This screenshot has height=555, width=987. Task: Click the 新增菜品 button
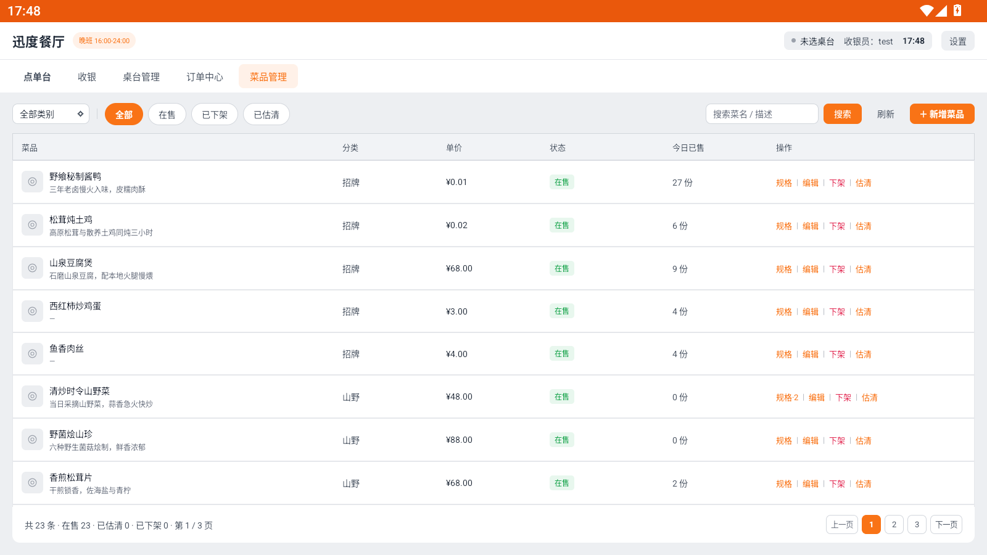tap(942, 114)
